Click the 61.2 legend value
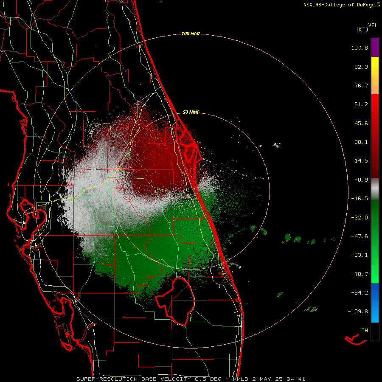Image resolution: width=382 pixels, height=382 pixels. click(361, 104)
